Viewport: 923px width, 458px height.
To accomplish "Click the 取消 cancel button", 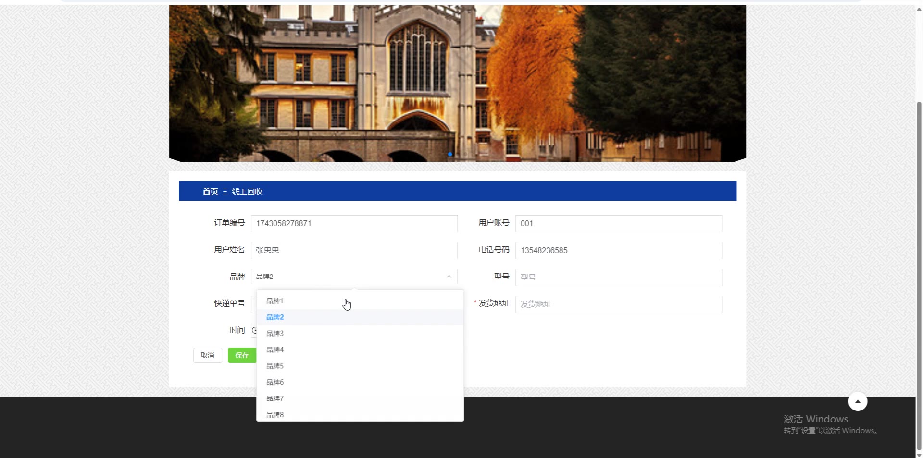I will pyautogui.click(x=208, y=355).
